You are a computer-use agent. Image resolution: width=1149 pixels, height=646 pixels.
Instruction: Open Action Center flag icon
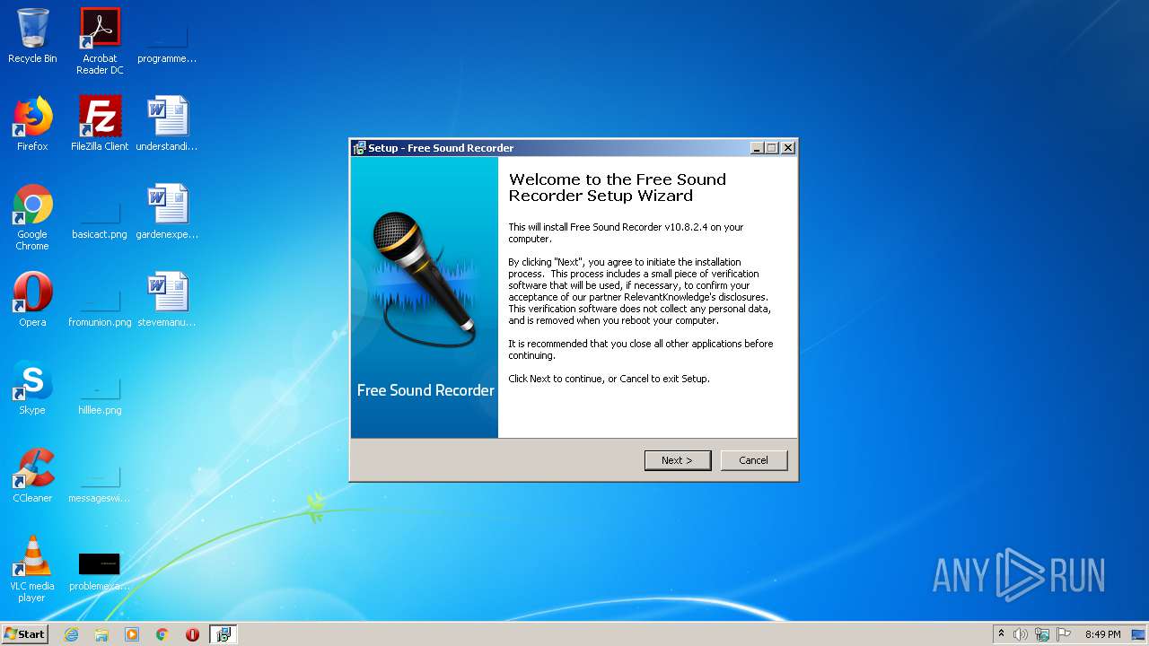click(x=1064, y=634)
